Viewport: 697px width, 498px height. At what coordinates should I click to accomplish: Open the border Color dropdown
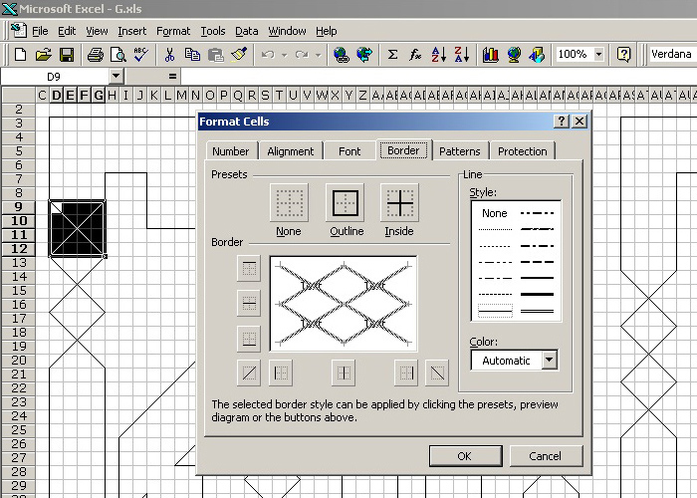click(549, 361)
